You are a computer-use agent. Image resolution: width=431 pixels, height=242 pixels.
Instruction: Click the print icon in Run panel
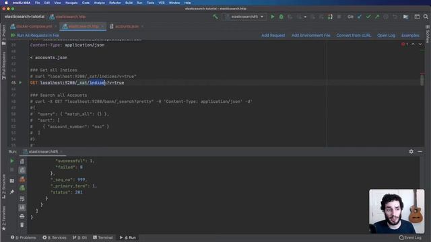[22, 216]
